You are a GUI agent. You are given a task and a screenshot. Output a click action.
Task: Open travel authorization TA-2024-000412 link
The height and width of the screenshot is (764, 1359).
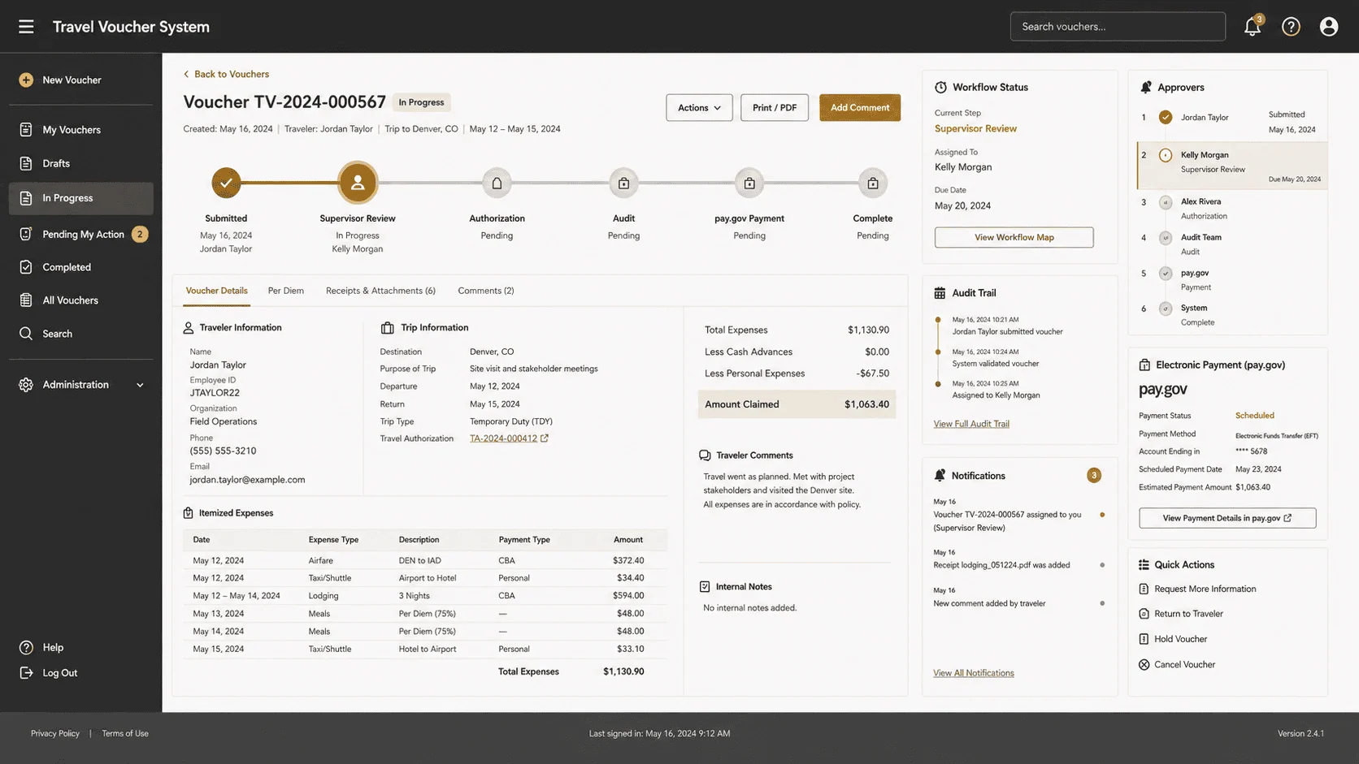click(509, 438)
